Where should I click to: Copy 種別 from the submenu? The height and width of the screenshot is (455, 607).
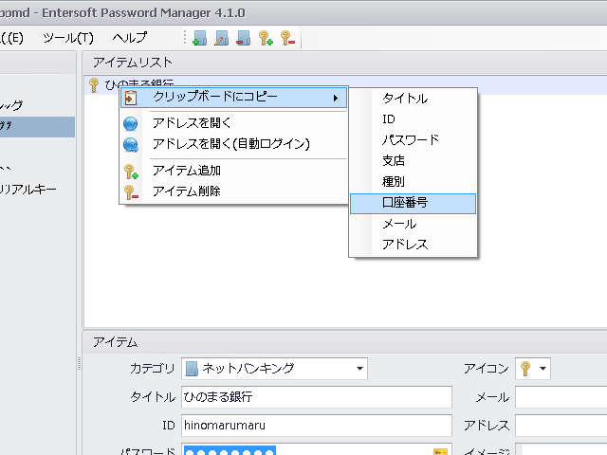point(413,182)
